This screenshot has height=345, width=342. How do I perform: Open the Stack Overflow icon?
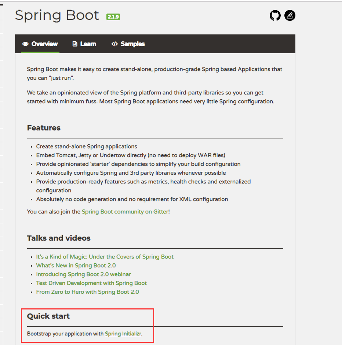pyautogui.click(x=290, y=15)
